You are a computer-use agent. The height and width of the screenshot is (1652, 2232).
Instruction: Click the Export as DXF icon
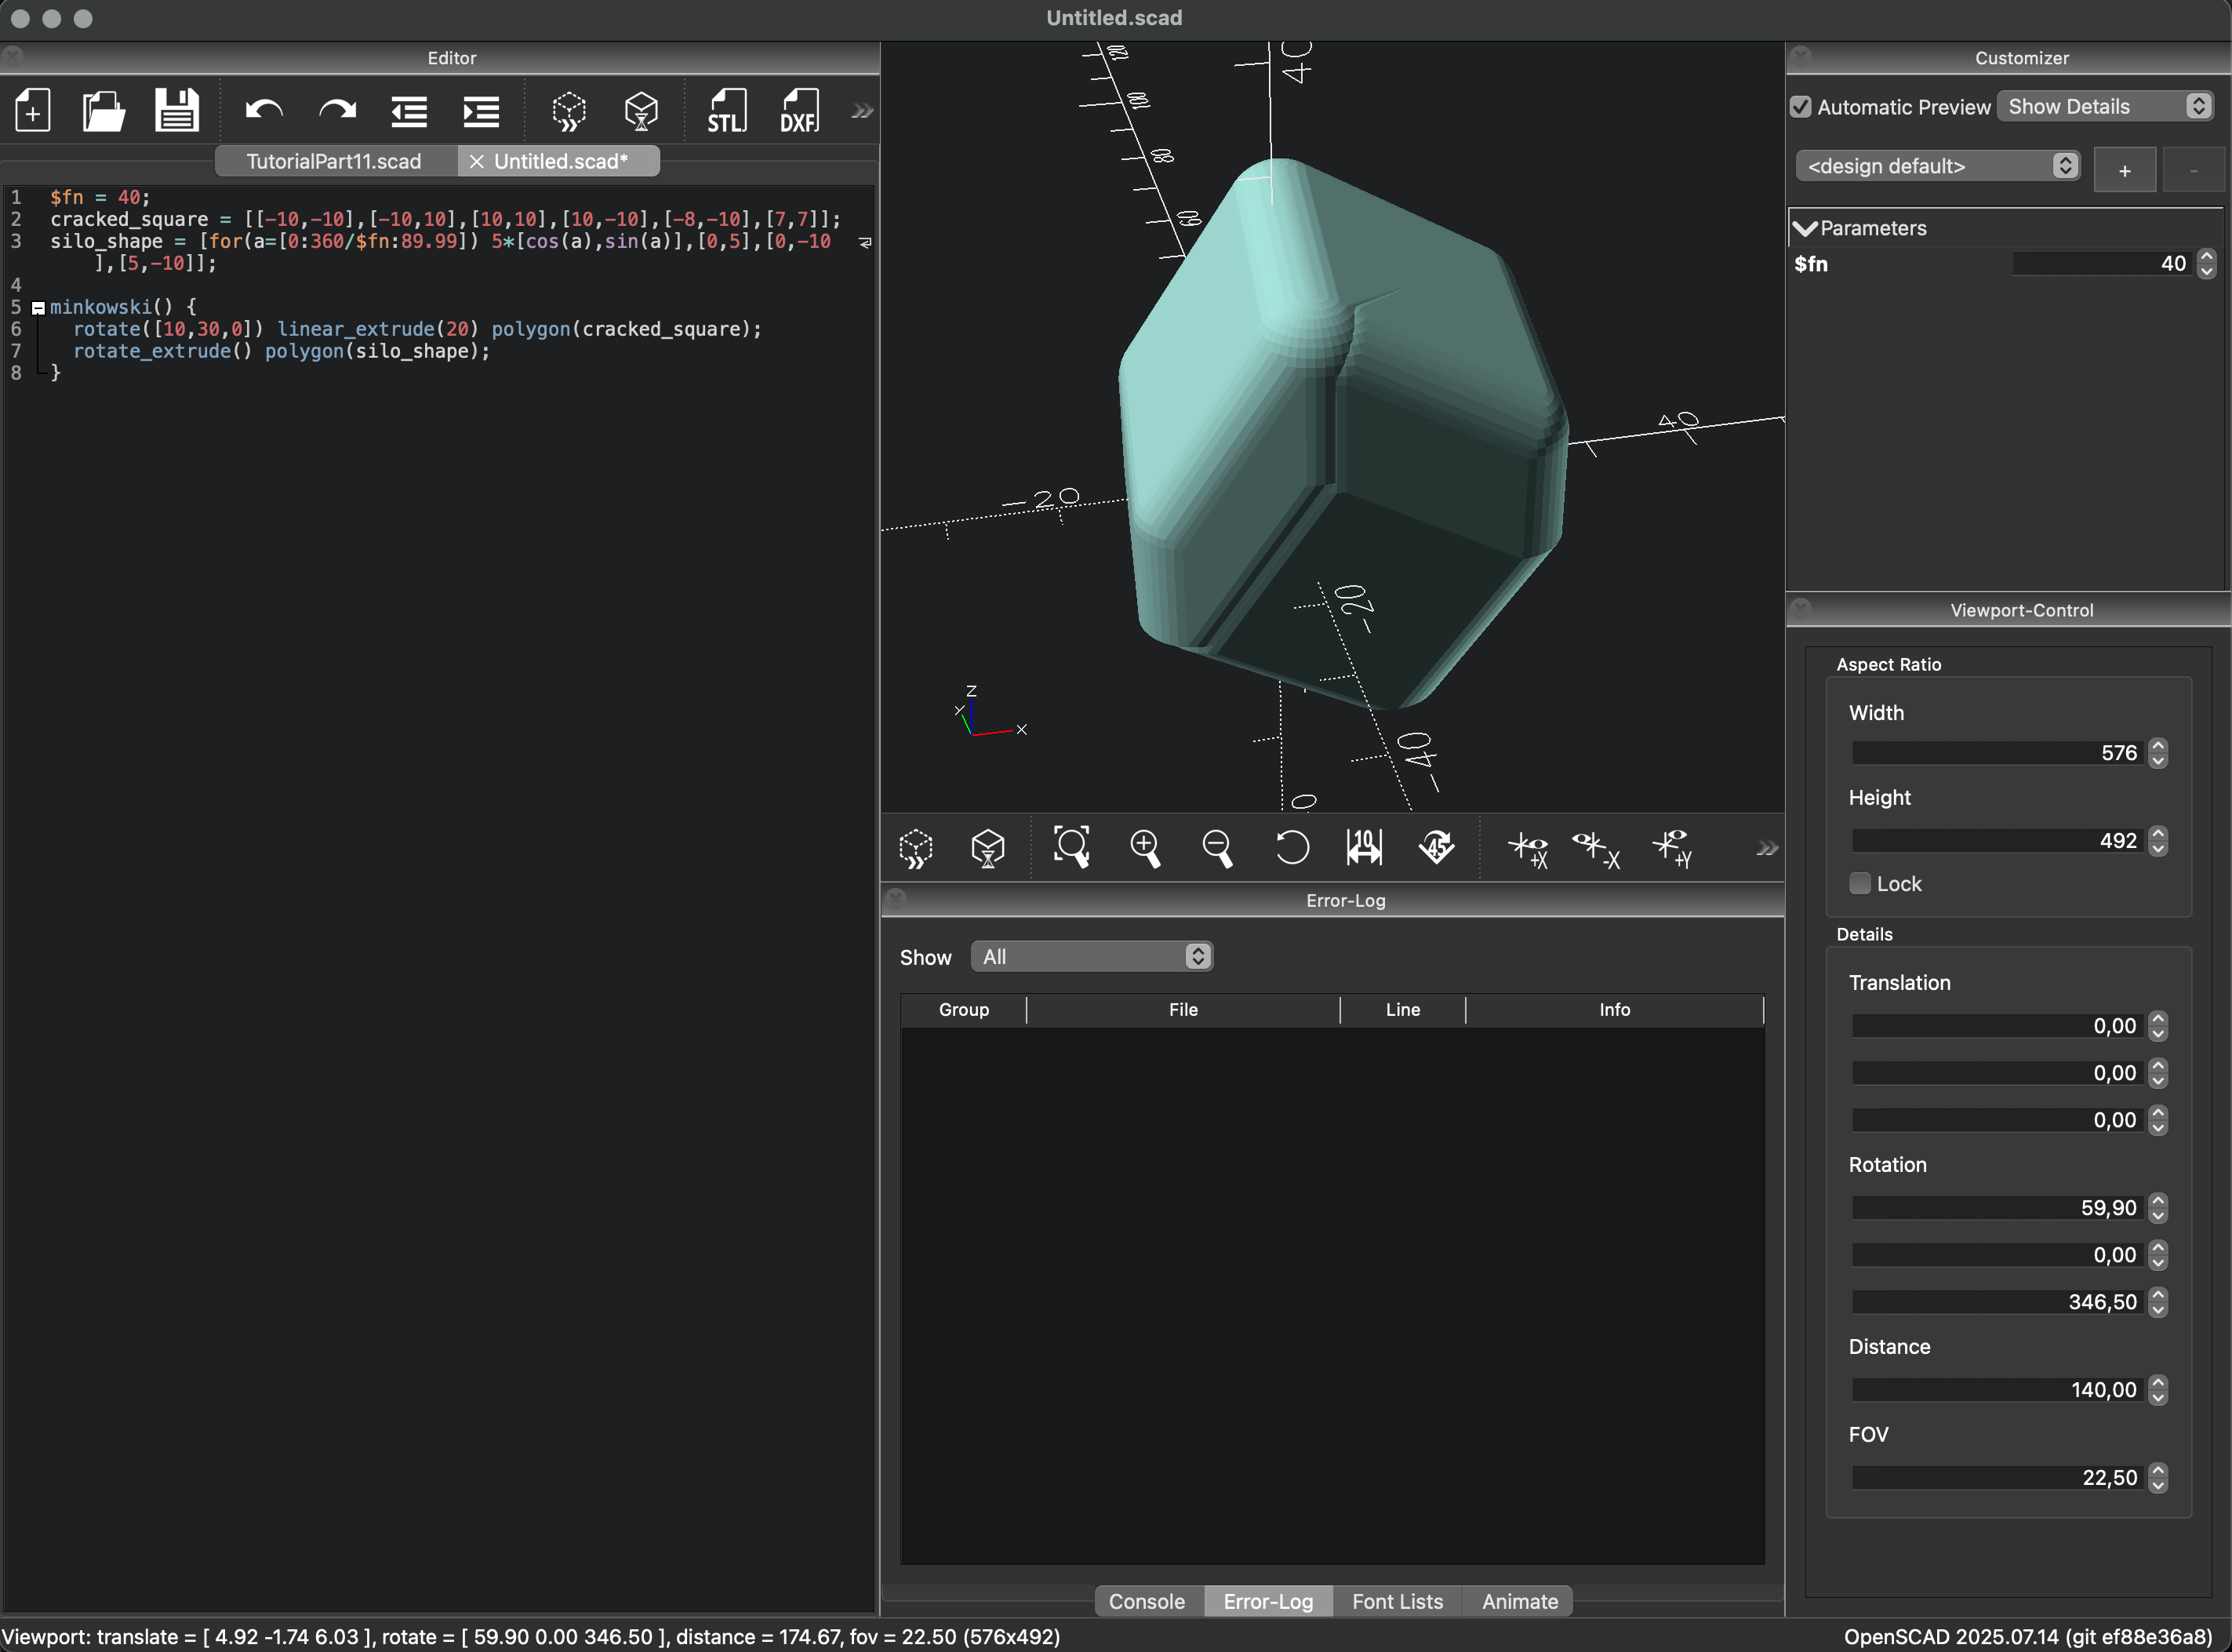point(798,110)
